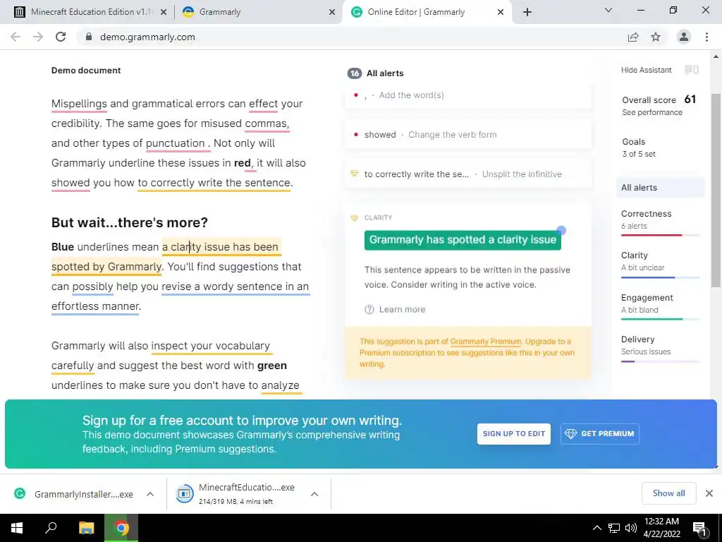Expand the 'showed' verb form alert
The width and height of the screenshot is (722, 542).
468,135
